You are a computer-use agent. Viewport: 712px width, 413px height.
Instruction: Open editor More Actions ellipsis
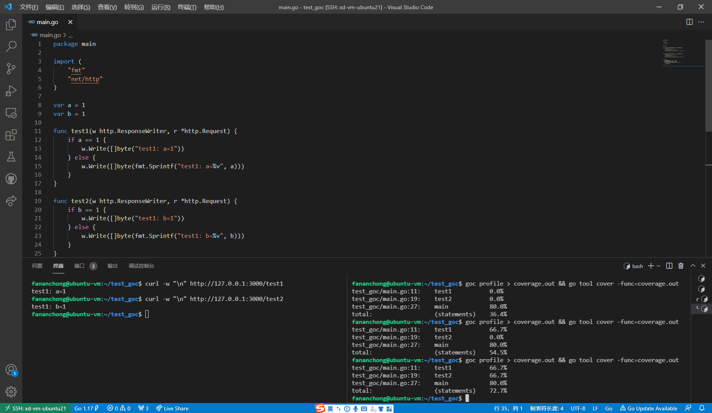pos(701,22)
